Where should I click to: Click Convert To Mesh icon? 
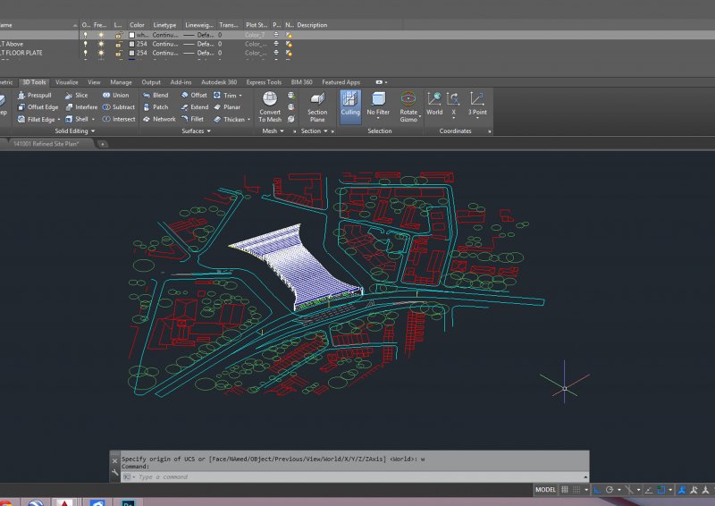270,99
